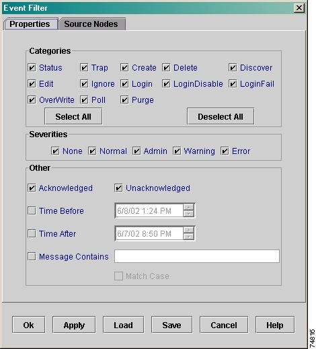This screenshot has width=316, height=349.
Task: Enable the Time Before filter checkbox
Action: click(x=32, y=210)
